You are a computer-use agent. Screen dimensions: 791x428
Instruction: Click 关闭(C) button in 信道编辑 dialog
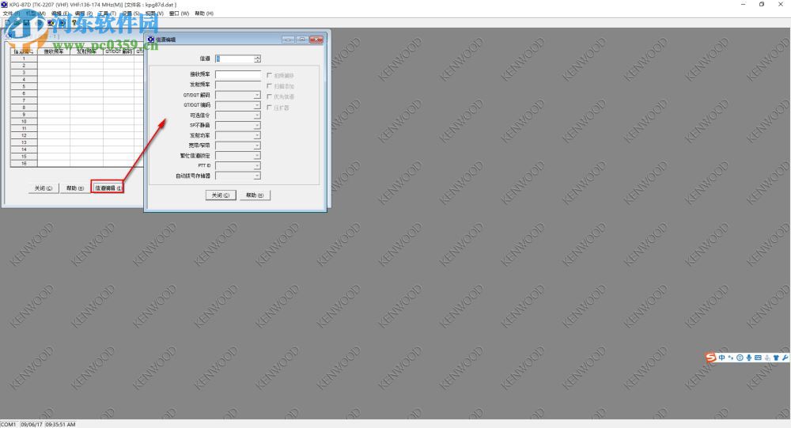221,195
